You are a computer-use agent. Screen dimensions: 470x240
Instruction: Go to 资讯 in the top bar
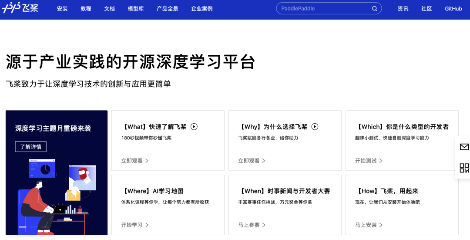coord(403,9)
